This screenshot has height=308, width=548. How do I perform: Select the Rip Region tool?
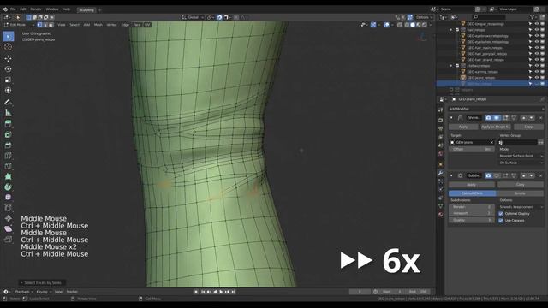(8, 240)
